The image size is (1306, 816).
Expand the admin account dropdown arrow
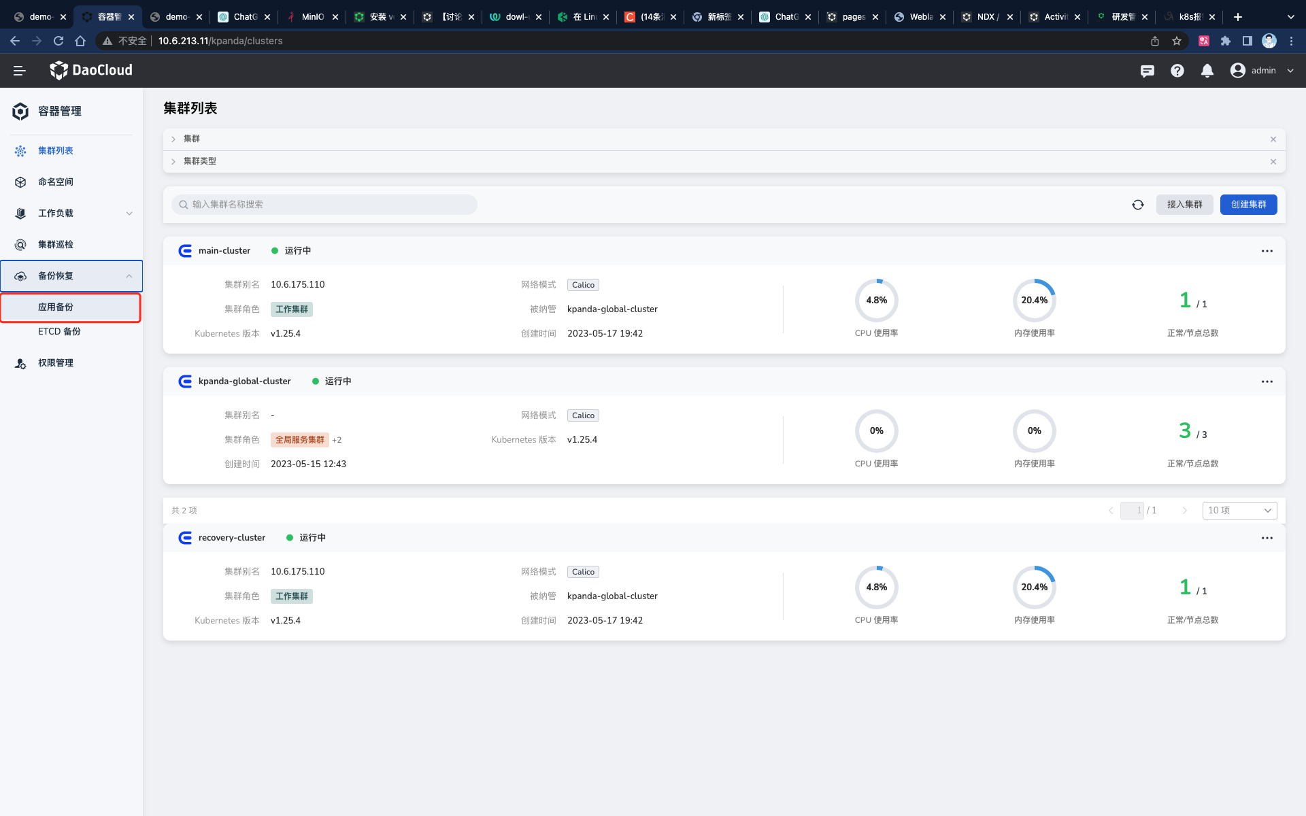tap(1290, 71)
